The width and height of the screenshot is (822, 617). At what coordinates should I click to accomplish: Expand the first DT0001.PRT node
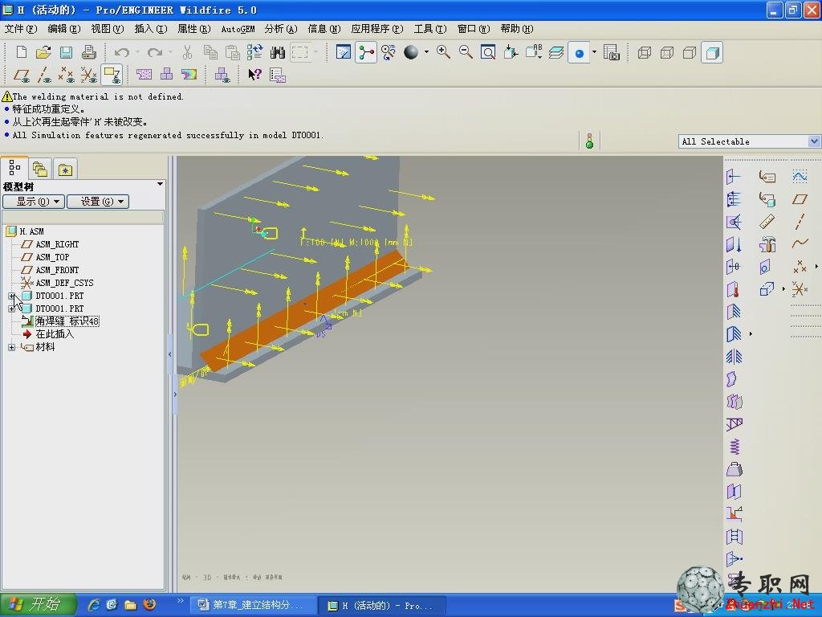coord(11,296)
